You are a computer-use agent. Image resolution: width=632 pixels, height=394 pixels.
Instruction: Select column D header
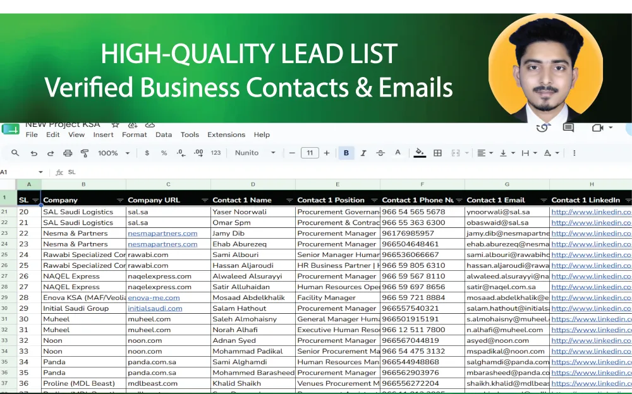tap(253, 184)
